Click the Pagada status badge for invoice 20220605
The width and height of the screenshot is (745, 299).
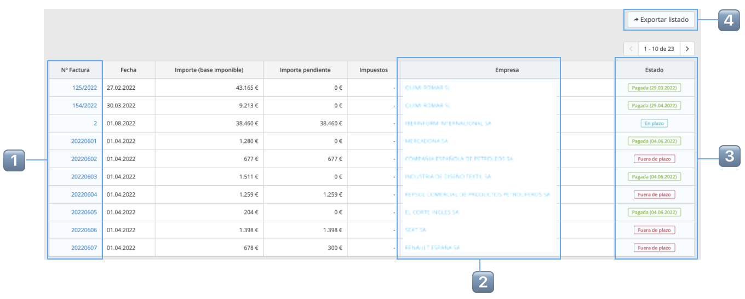pos(654,212)
